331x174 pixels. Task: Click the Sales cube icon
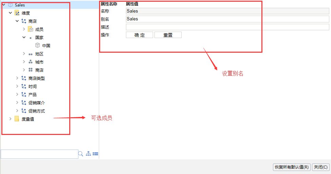click(10, 5)
